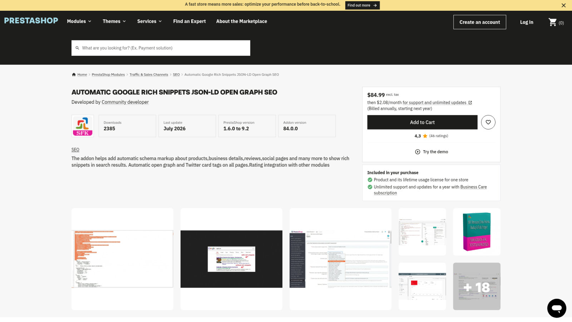Expand the Themes dropdown menu
The width and height of the screenshot is (572, 322).
coord(114,21)
